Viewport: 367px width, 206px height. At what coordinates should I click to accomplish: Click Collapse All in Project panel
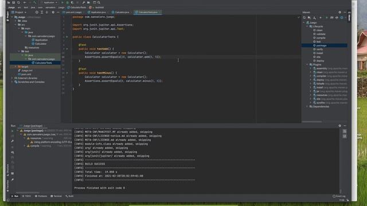(x=47, y=12)
